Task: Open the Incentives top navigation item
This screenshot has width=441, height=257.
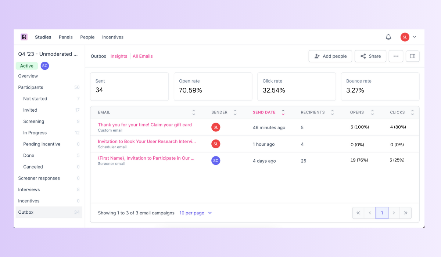Action: pos(113,37)
